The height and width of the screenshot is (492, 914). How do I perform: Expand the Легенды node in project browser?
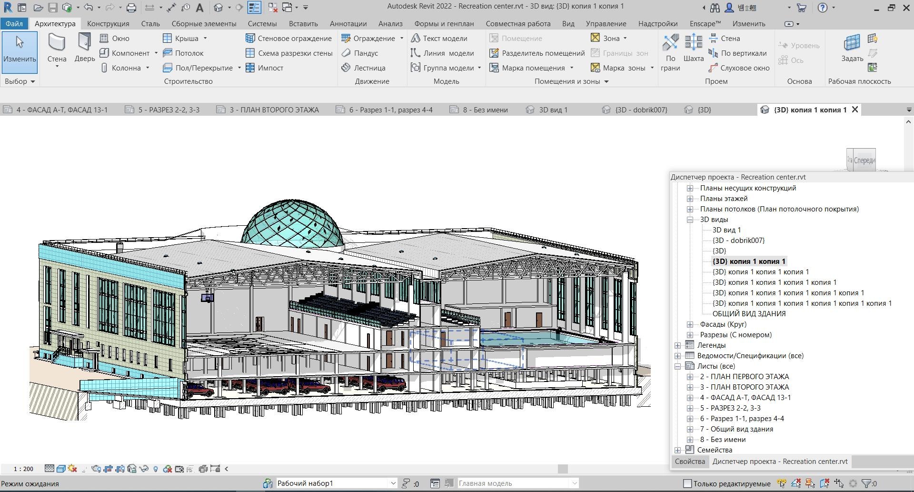tap(677, 345)
